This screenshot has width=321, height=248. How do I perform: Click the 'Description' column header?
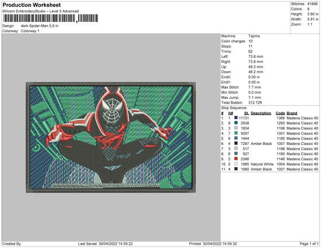(x=261, y=113)
